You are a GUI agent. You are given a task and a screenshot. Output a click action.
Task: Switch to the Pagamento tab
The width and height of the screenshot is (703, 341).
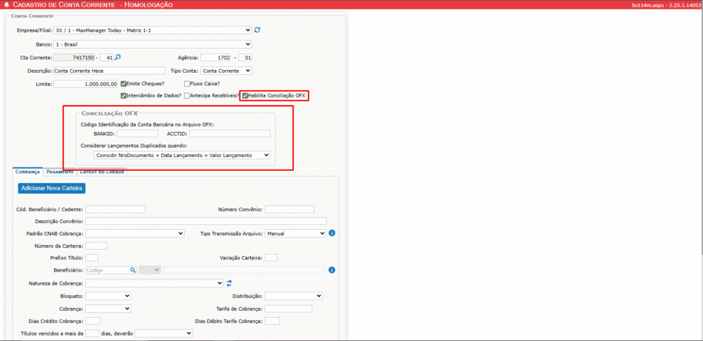(x=60, y=172)
